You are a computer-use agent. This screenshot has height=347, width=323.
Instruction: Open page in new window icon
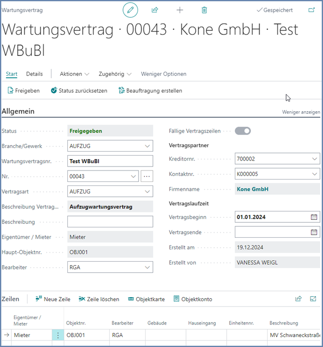click(x=312, y=10)
